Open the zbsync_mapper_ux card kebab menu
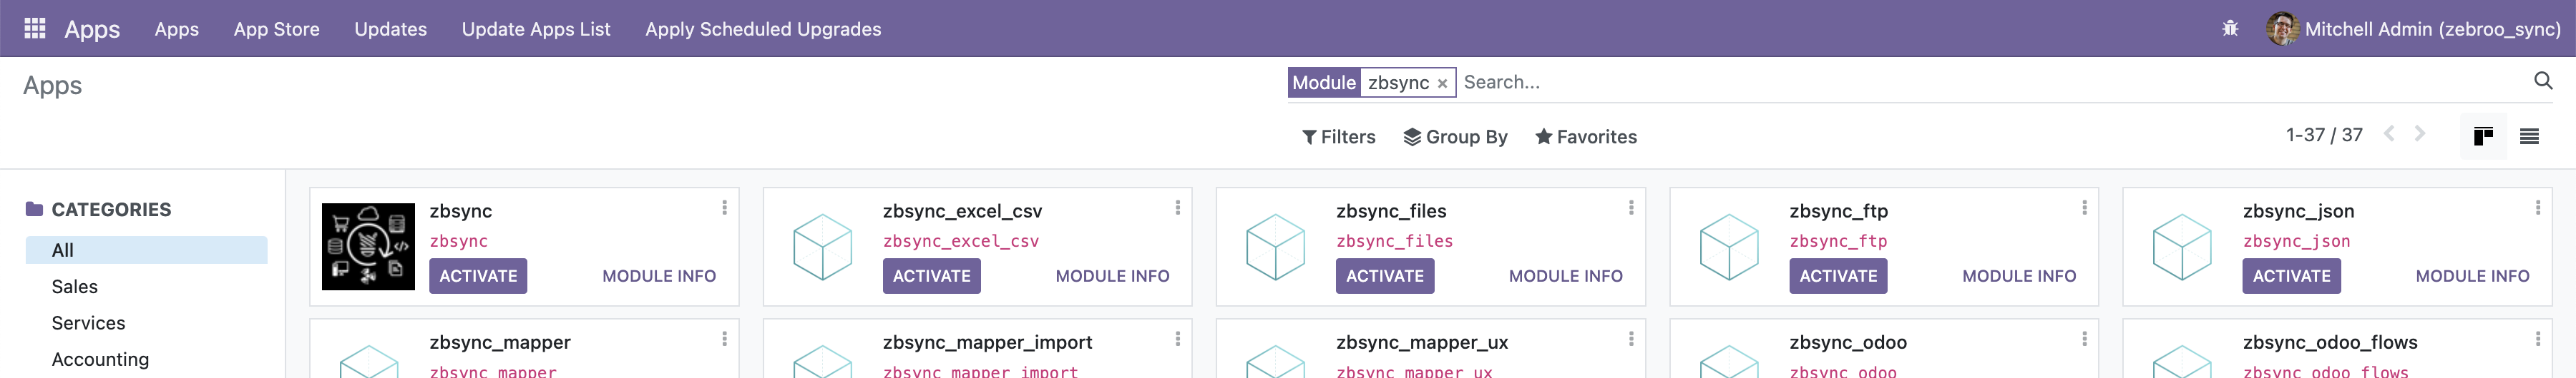Viewport: 2576px width, 378px height. [1631, 339]
